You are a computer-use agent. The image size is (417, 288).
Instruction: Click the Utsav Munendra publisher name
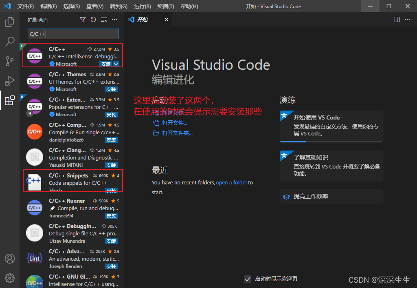click(x=67, y=241)
